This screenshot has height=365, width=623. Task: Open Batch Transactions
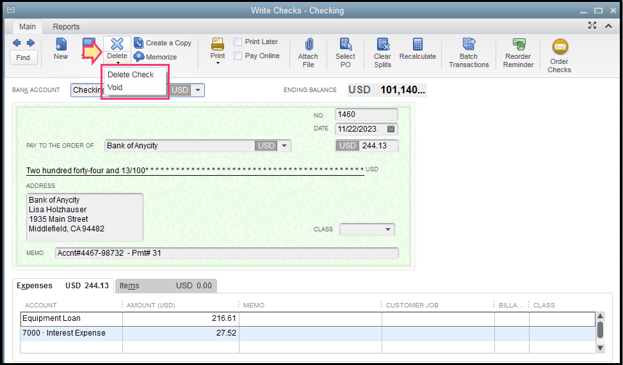point(469,53)
